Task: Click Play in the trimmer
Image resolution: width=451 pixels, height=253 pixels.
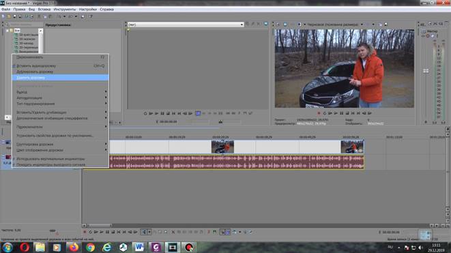Action: coord(157,114)
